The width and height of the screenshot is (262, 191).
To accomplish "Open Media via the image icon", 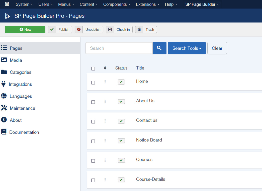I will click(x=4, y=60).
